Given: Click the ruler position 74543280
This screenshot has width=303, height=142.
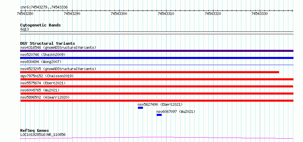Looking at the screenshot, I should pos(25,14).
